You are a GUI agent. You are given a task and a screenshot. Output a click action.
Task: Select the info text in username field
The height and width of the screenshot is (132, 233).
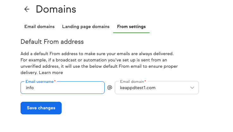pos(30,88)
